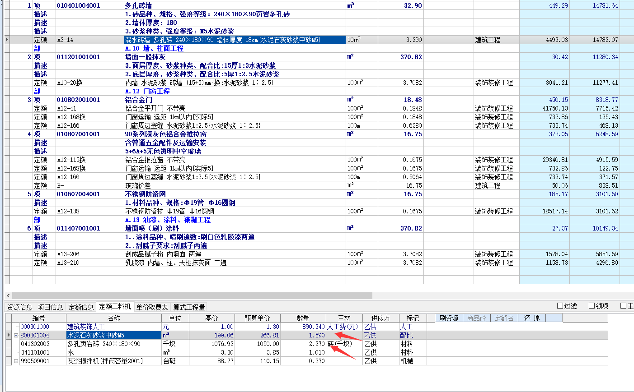Click the 数量 column header
The width and height of the screenshot is (634, 392).
303,318
